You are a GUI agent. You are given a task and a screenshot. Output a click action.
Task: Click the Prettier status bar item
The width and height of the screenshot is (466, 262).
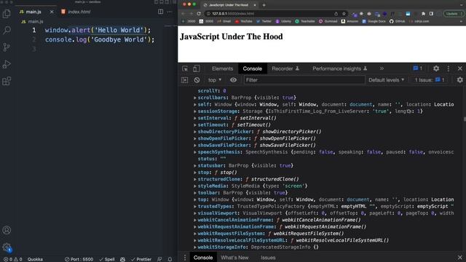coord(141,259)
